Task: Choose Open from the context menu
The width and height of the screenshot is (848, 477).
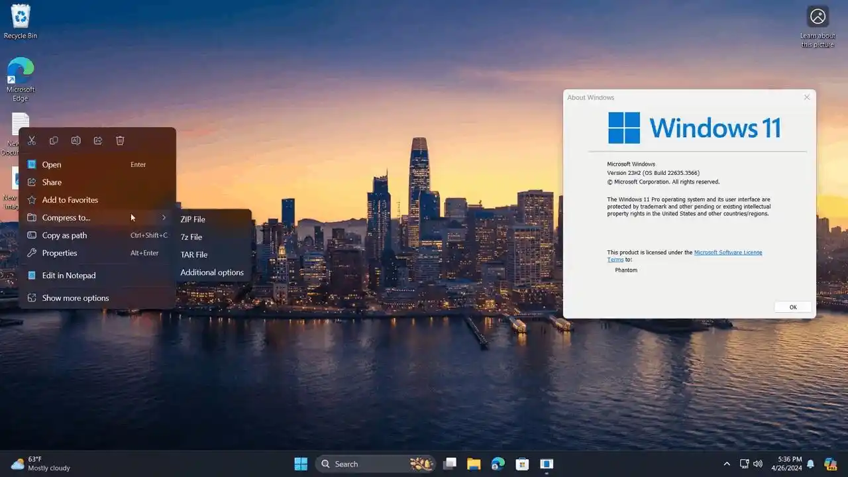Action: coord(97,164)
